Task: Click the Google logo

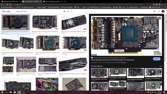Action: point(6,11)
